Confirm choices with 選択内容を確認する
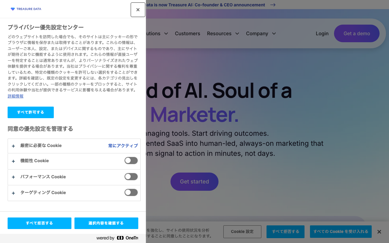Image resolution: width=389 pixels, height=243 pixels. (106, 223)
